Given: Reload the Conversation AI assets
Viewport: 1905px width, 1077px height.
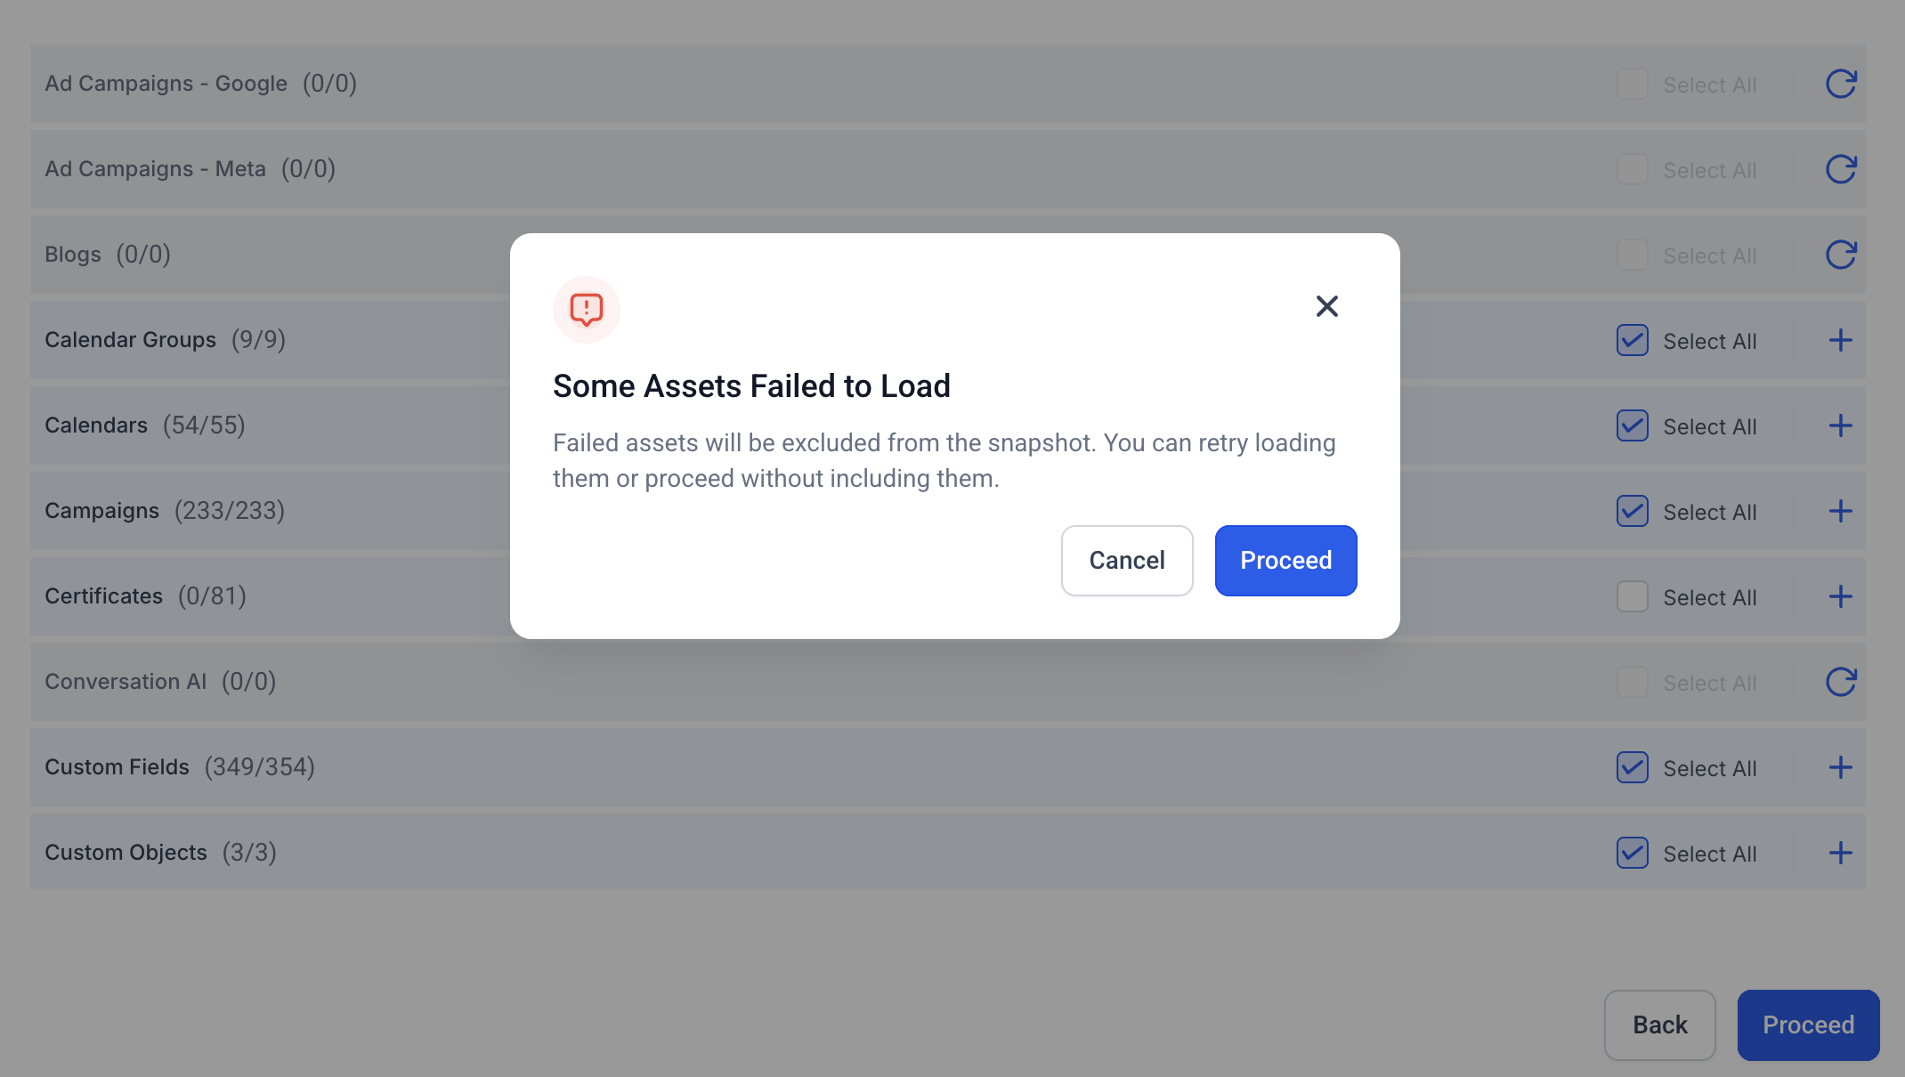Looking at the screenshot, I should [x=1840, y=682].
